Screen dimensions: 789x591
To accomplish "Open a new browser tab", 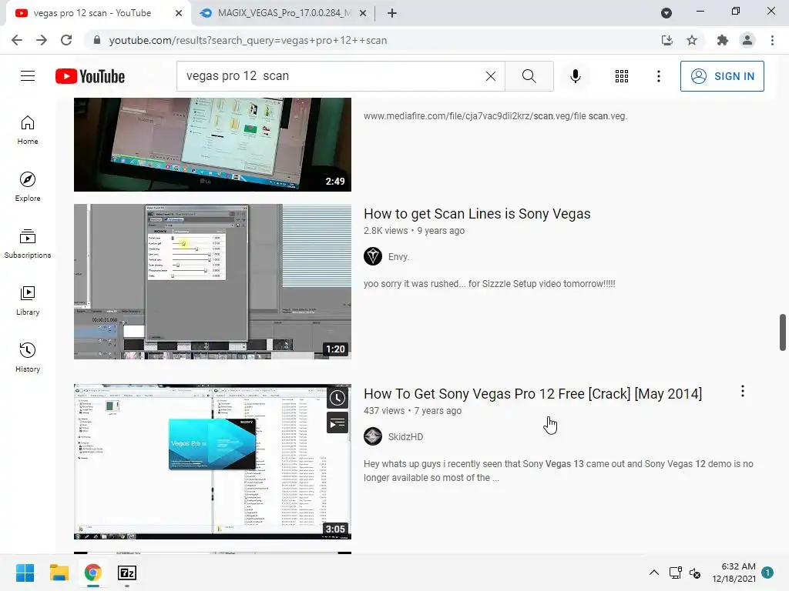I will pos(392,13).
